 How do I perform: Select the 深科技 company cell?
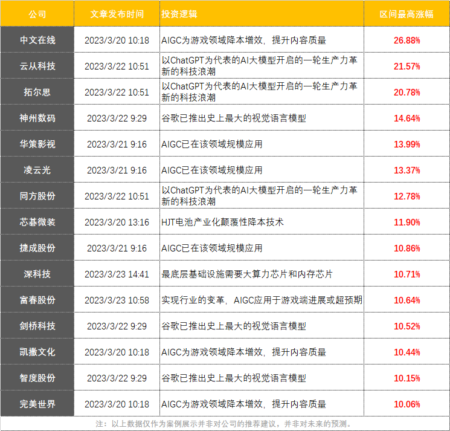coord(37,274)
